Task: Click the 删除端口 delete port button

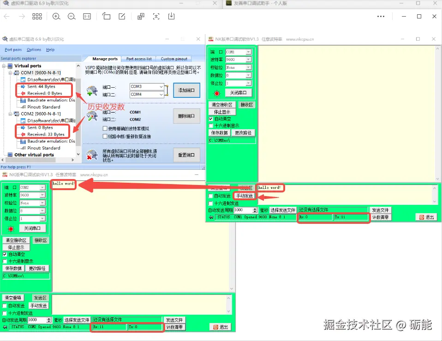Action: tap(186, 116)
